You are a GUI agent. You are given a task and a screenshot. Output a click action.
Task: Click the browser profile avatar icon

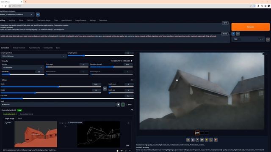(x=269, y=6)
